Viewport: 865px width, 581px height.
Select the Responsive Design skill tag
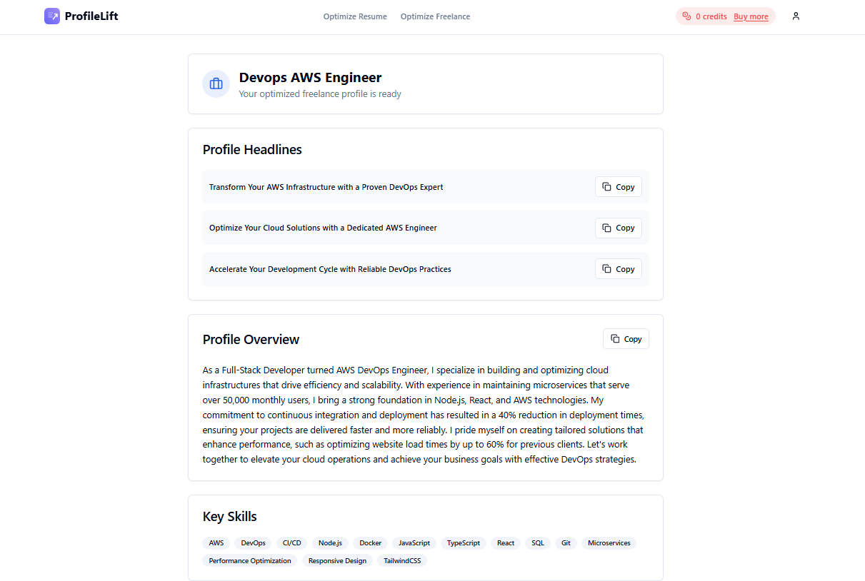click(x=337, y=561)
